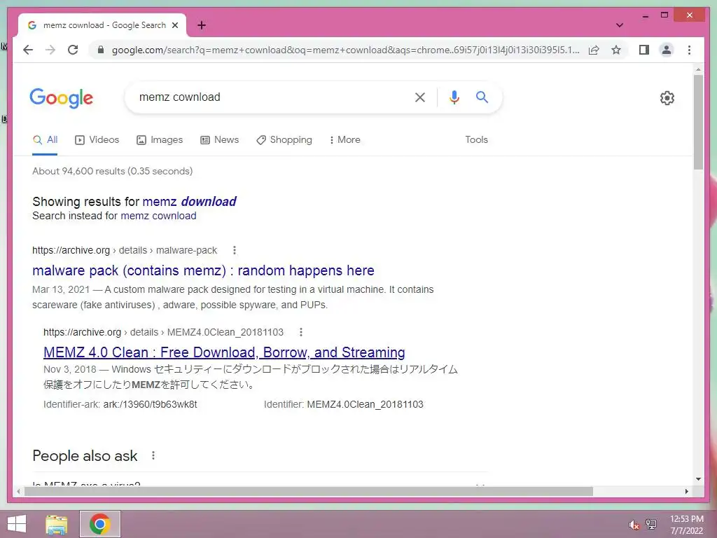Click the People also ask heading
Viewport: 717px width, 538px height.
click(x=85, y=455)
